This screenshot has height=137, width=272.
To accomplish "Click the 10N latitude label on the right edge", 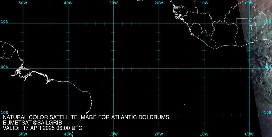I will (x=267, y=22).
